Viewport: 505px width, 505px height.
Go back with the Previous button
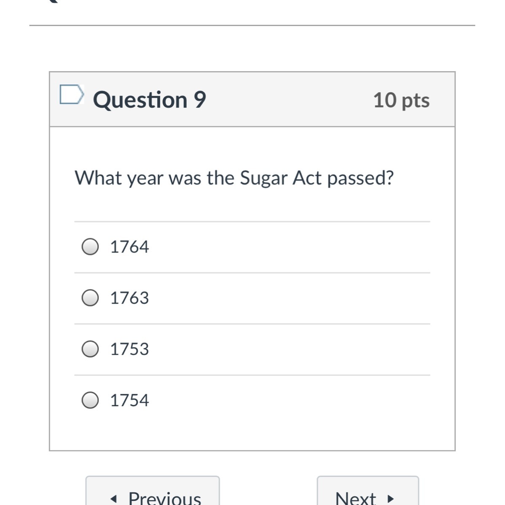[x=153, y=494]
